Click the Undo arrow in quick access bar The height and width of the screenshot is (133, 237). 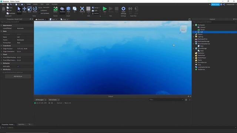[x=11, y=4]
